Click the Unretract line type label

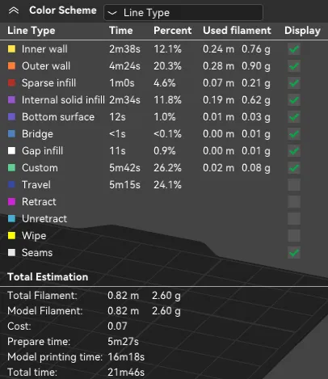point(44,219)
